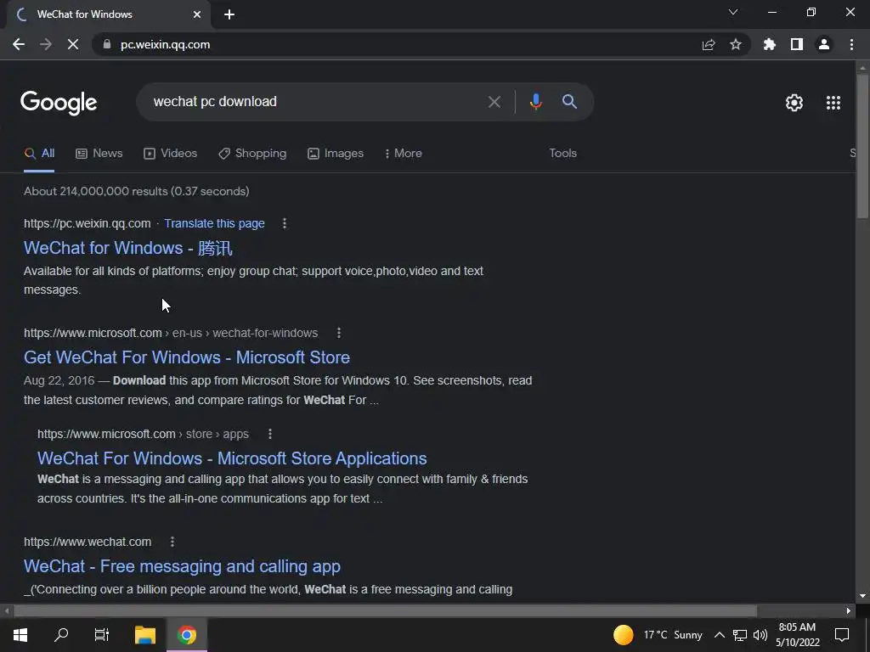870x652 pixels.
Task: Stop loading the page
Action: (x=73, y=44)
